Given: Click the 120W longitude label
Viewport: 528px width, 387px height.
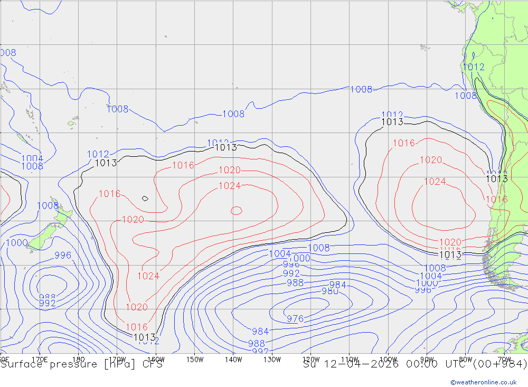Looking at the screenshot, I should 311,360.
